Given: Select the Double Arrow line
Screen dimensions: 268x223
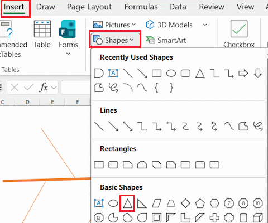Looking at the screenshot, I should 128,127.
